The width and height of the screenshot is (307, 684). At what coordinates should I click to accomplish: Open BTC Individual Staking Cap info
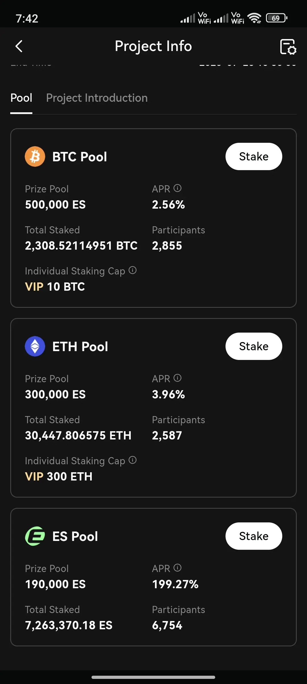(132, 270)
